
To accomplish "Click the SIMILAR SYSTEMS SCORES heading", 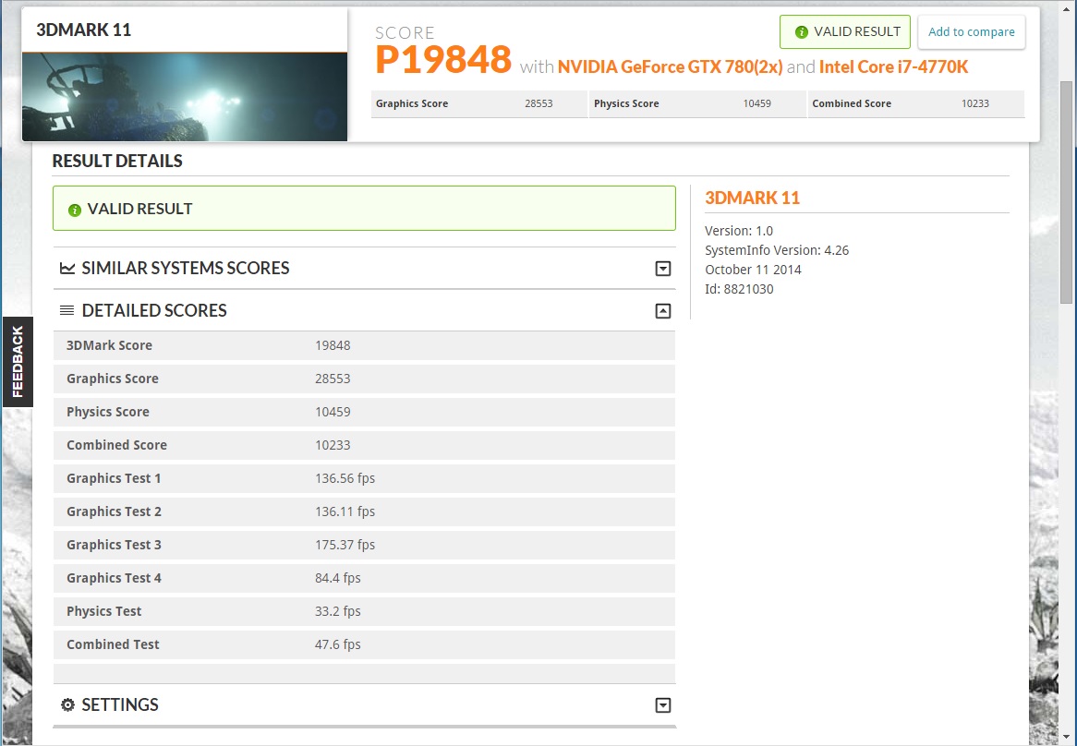I will pos(186,269).
